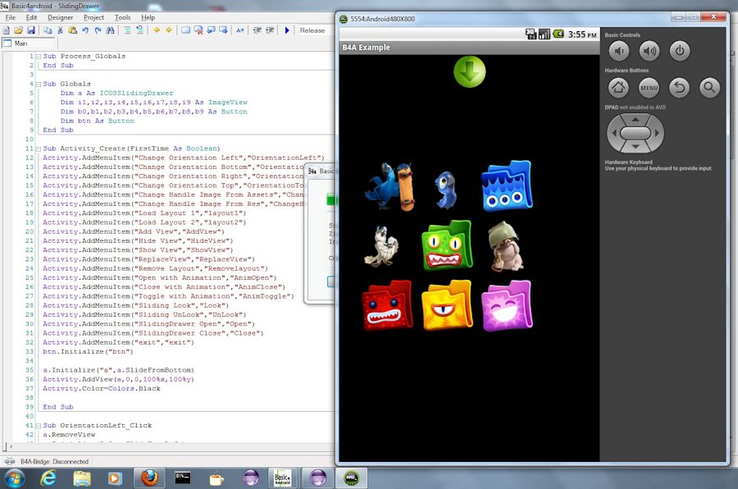Viewport: 738px width, 489px height.
Task: Click the Copy toolbar icon
Action: (x=48, y=30)
